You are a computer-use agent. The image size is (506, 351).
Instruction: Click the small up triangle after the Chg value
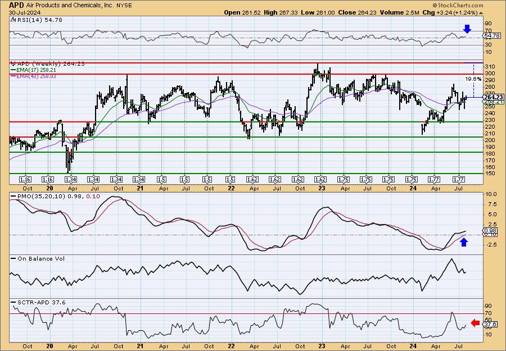[x=481, y=13]
